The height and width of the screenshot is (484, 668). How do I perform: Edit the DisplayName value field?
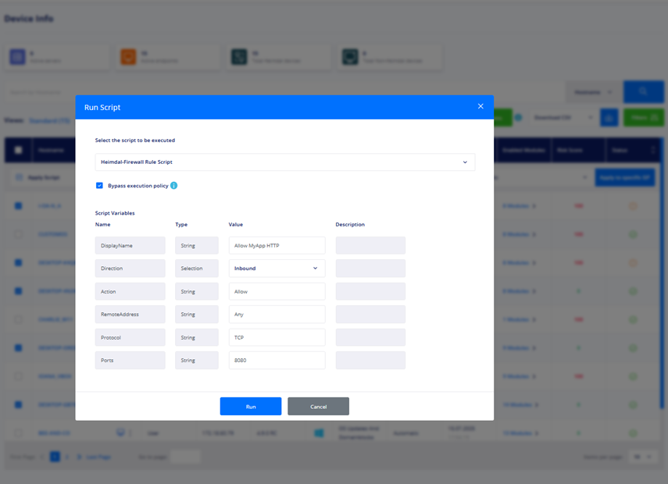coord(277,246)
